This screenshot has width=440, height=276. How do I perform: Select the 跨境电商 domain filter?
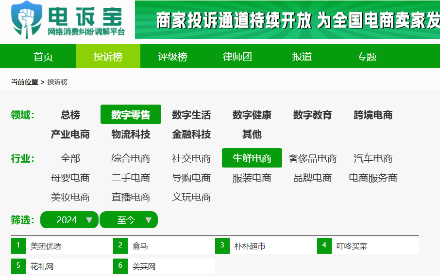373,115
